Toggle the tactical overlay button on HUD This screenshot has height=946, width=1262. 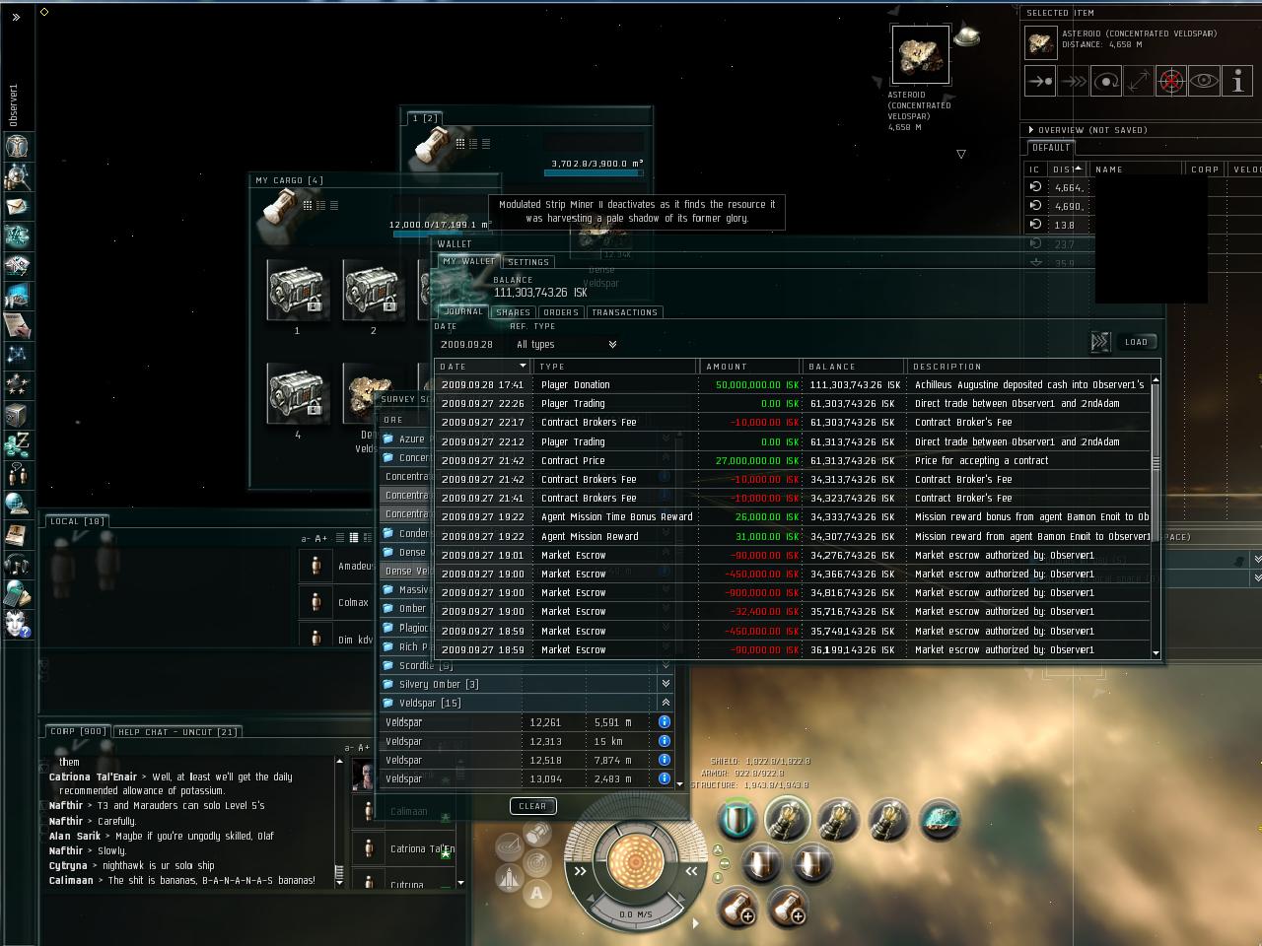pos(509,848)
